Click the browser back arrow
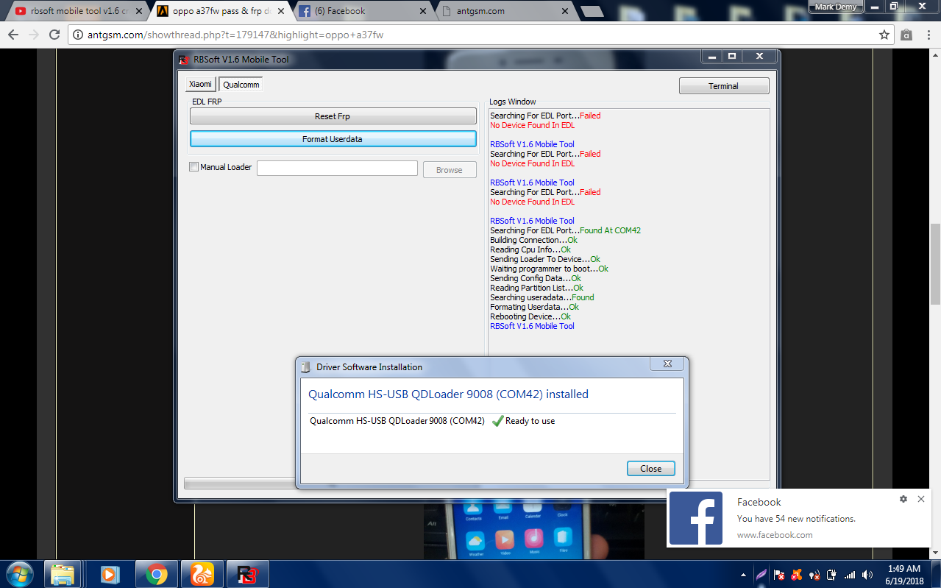 (13, 35)
